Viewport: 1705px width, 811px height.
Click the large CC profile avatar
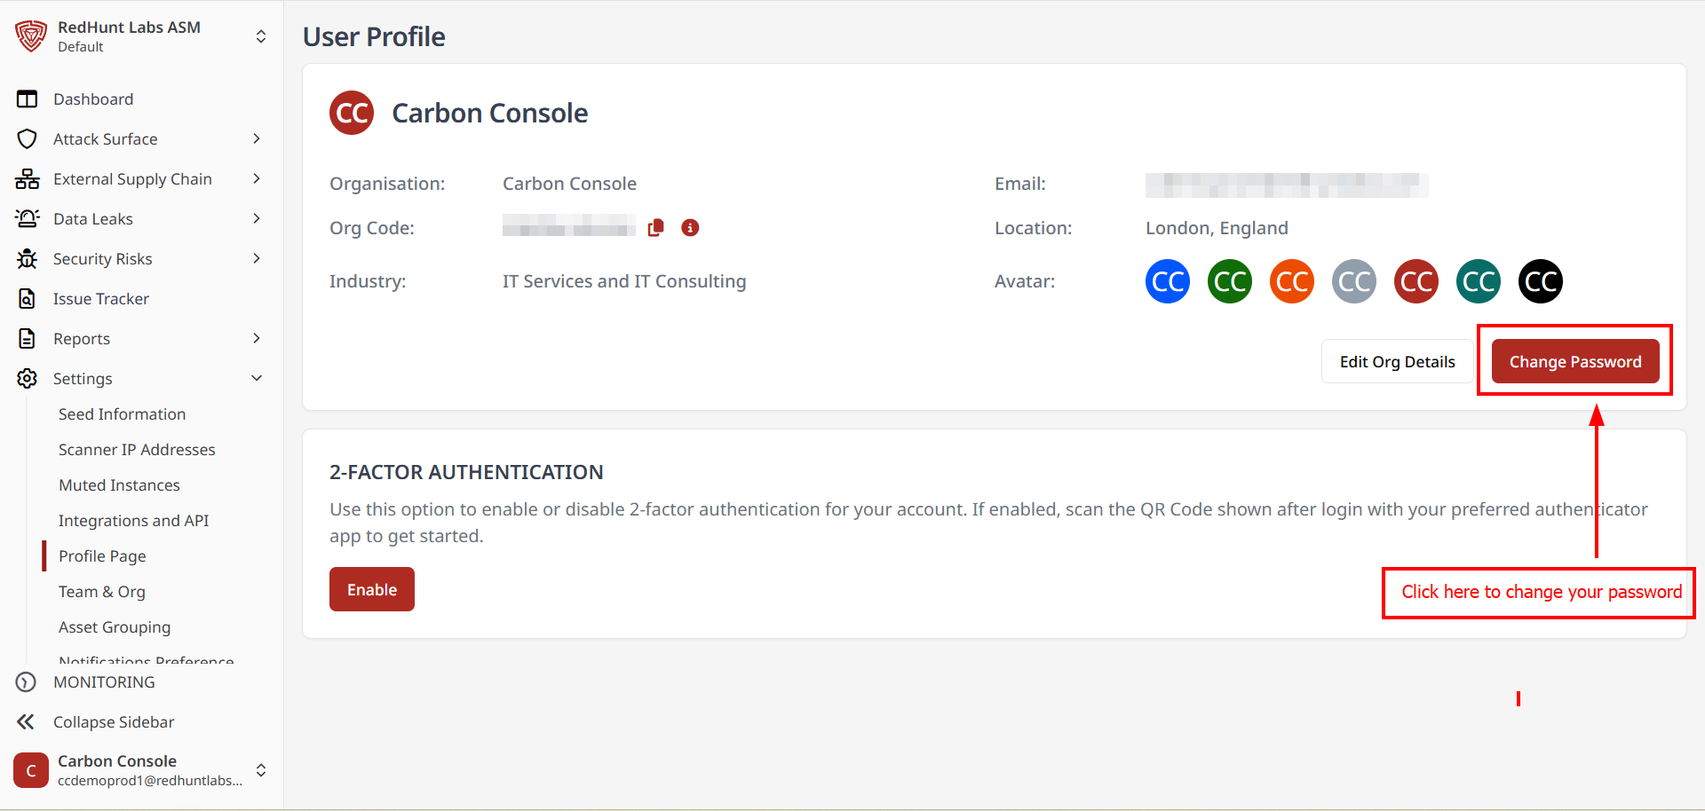click(352, 113)
